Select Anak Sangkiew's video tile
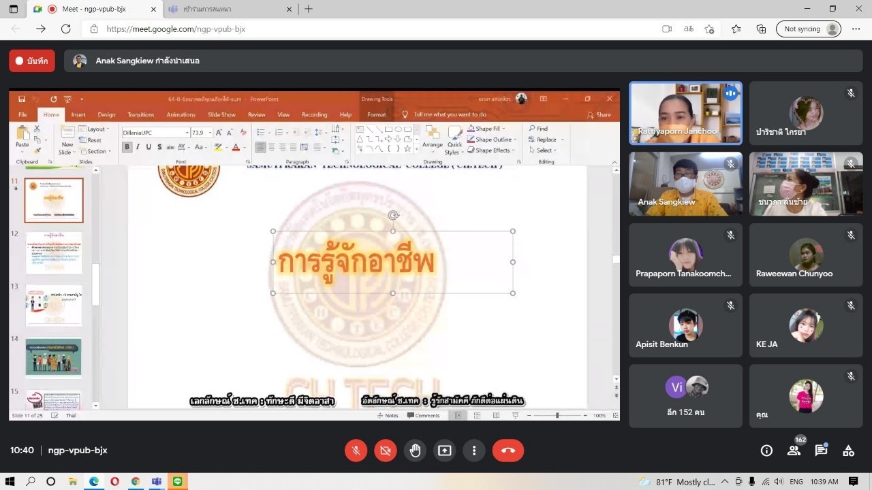The image size is (872, 490). (685, 184)
